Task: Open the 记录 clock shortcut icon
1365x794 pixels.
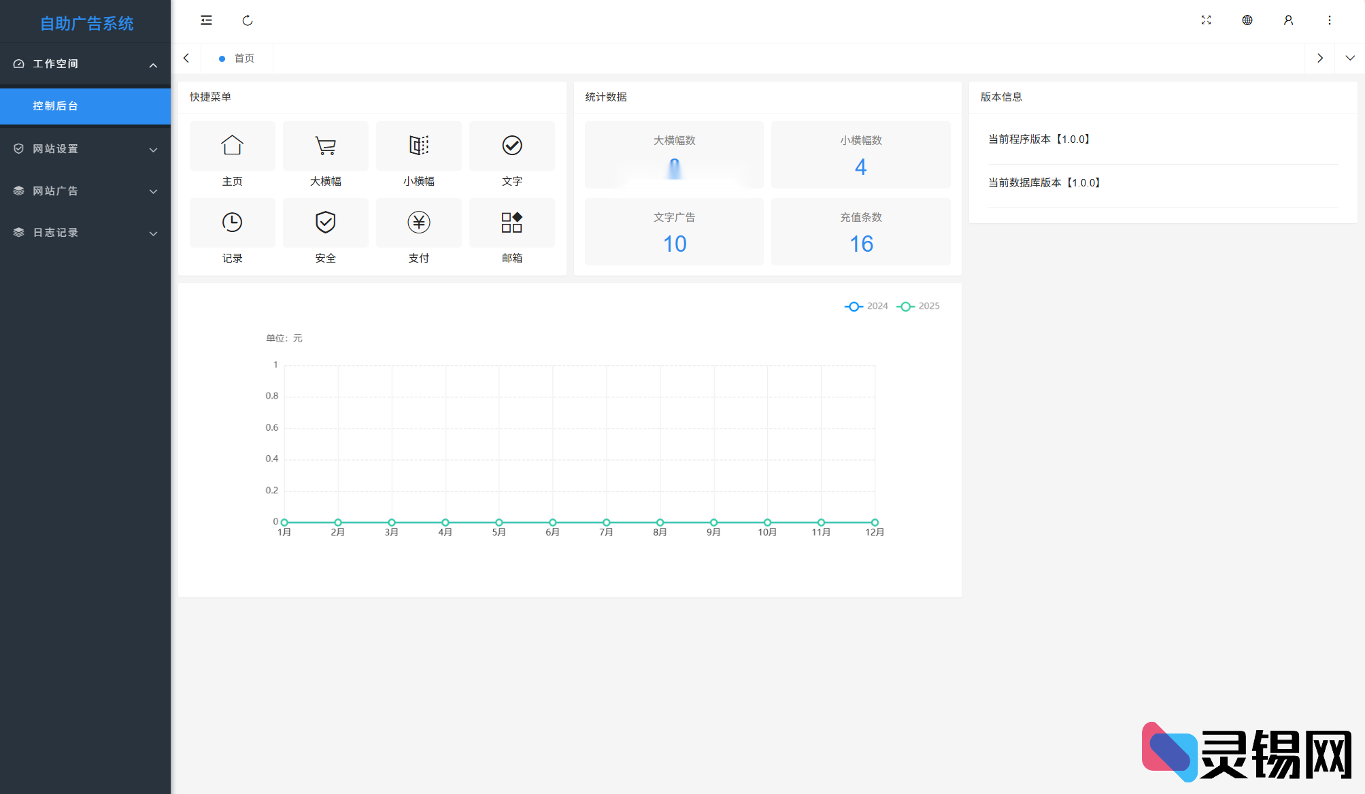Action: pos(232,222)
